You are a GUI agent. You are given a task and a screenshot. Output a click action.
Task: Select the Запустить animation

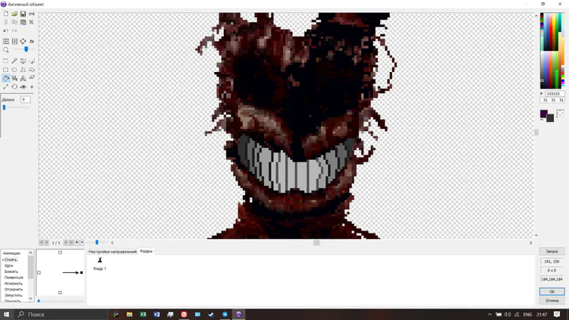[x=14, y=295]
